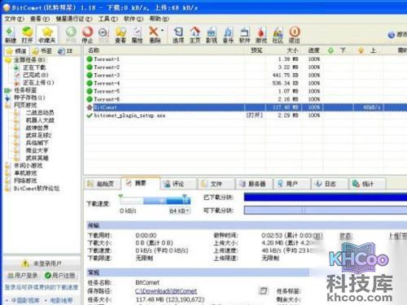Open 属性 (Properties) from the toolbar
The width and height of the screenshot is (407, 305).
(x=137, y=35)
